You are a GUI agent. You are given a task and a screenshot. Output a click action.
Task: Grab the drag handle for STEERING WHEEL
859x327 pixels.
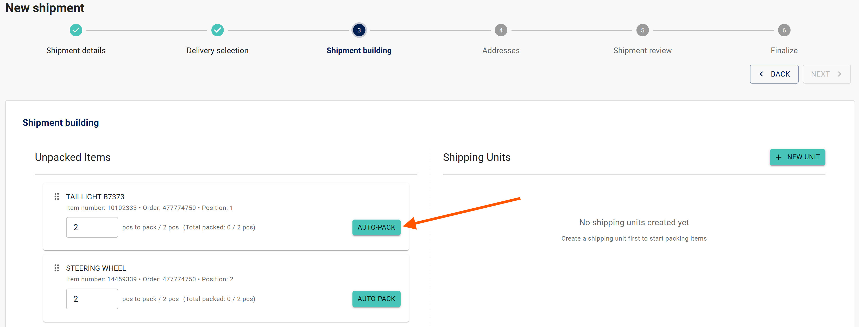point(57,268)
